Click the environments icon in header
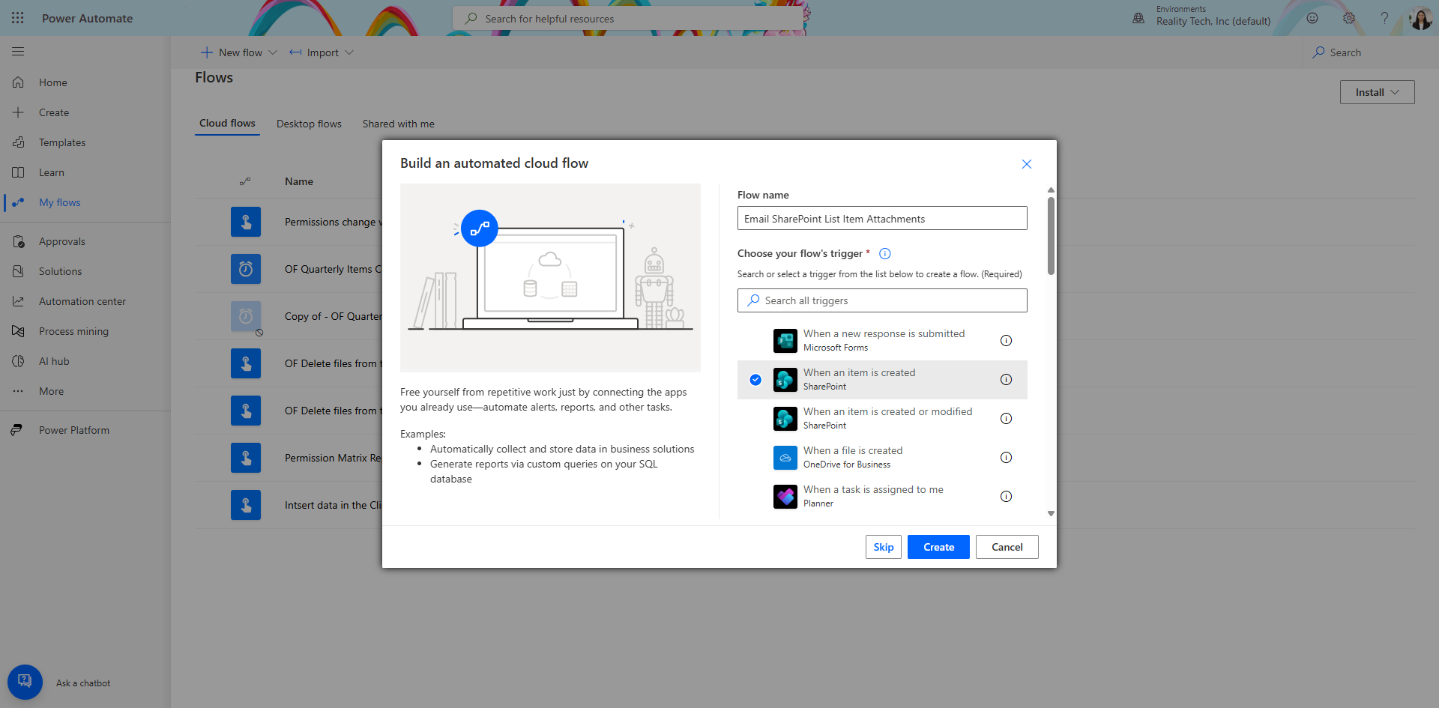Screen dimensions: 1439x708 1138,18
